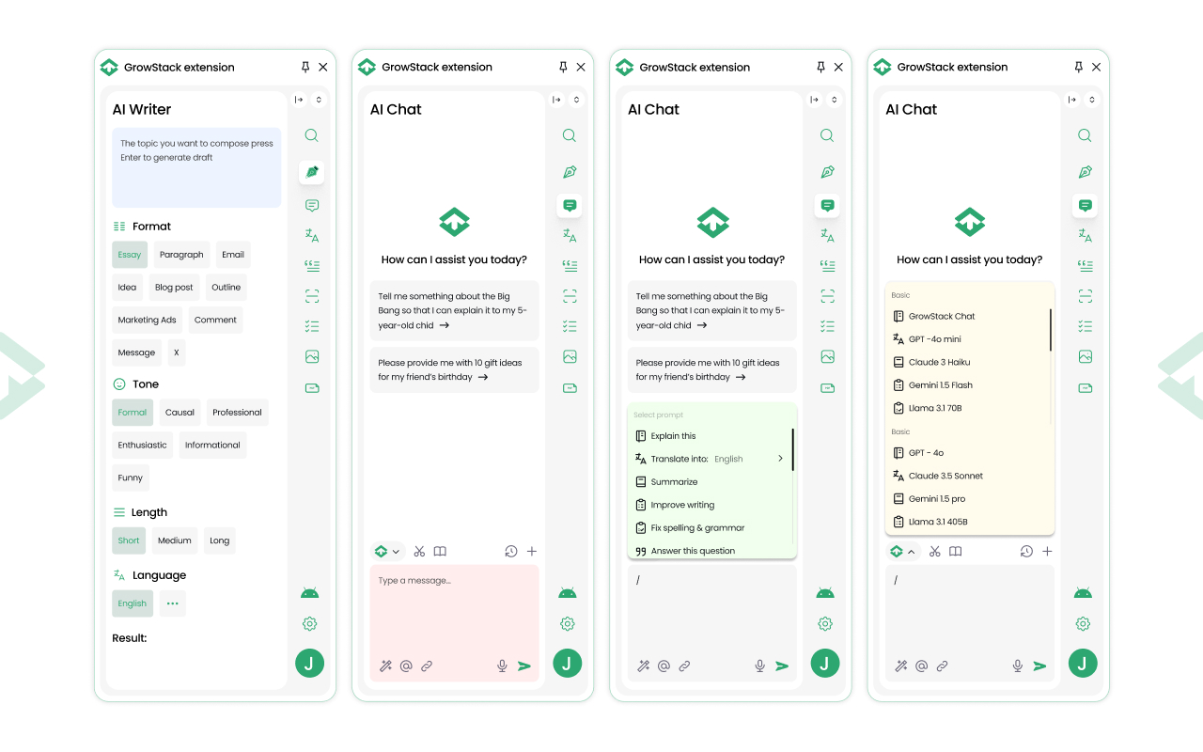Click the scissors icon above the pink message box
Image resolution: width=1203 pixels, height=752 pixels.
pyautogui.click(x=419, y=552)
